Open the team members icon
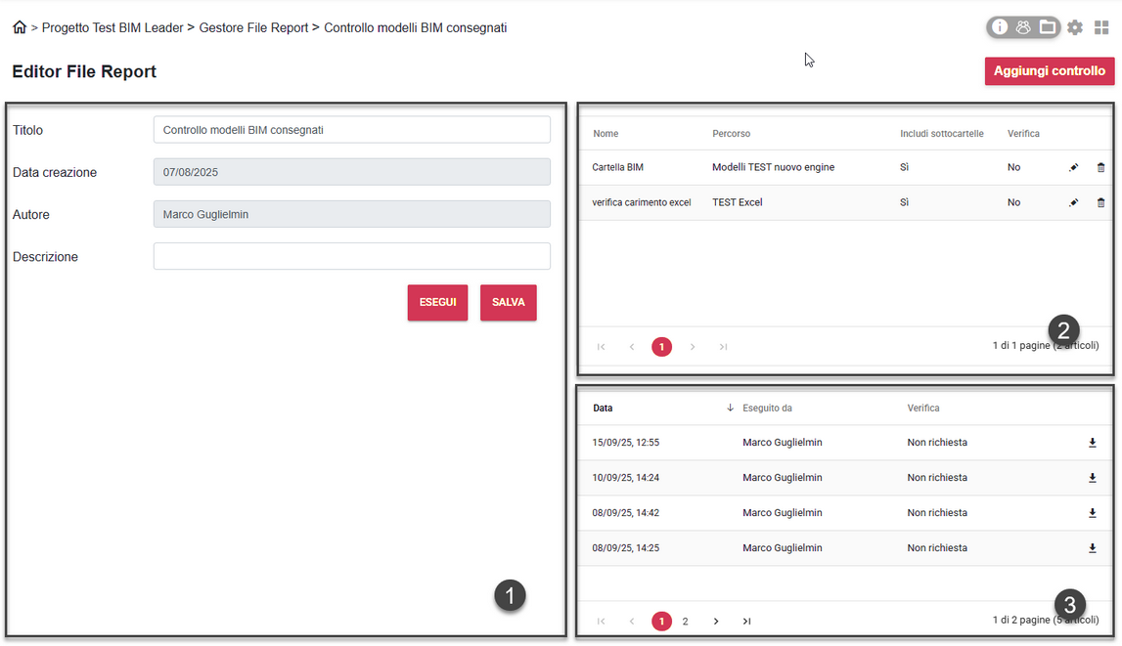The image size is (1122, 646). (1023, 27)
